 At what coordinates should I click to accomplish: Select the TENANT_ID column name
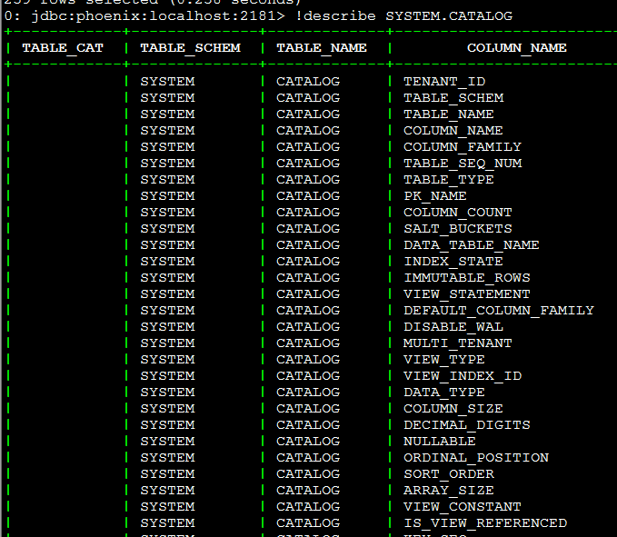pos(444,82)
